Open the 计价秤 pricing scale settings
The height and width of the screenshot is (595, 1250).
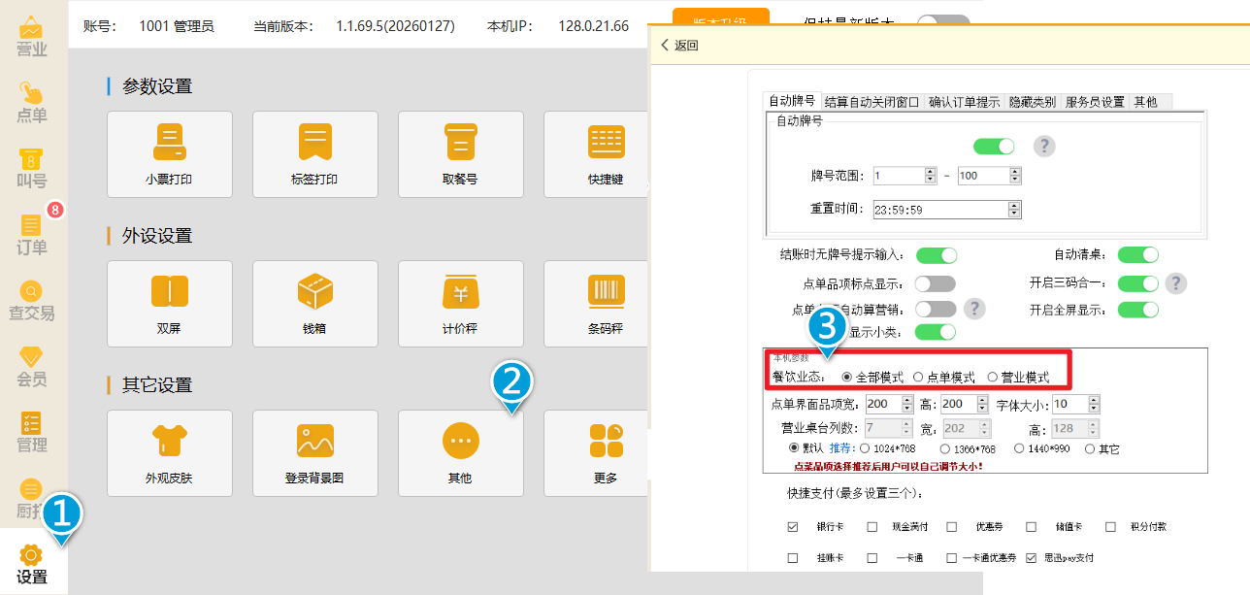[x=460, y=304]
